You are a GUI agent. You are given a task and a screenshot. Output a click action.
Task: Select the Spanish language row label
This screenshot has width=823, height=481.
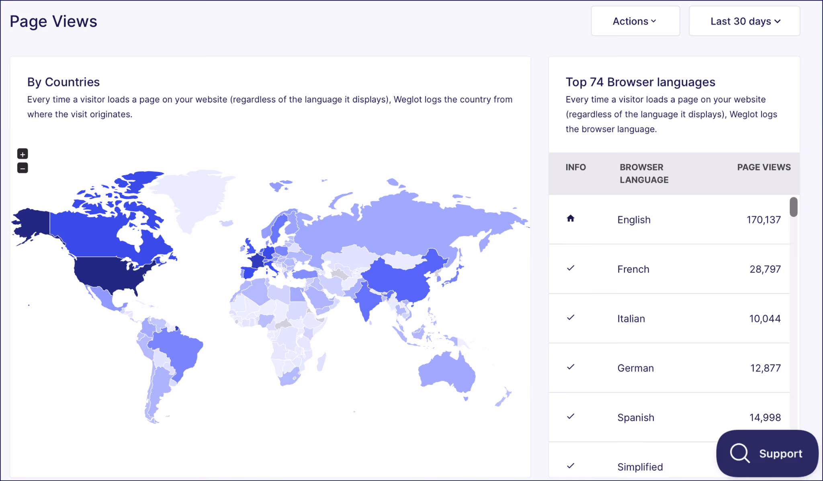[x=636, y=418]
